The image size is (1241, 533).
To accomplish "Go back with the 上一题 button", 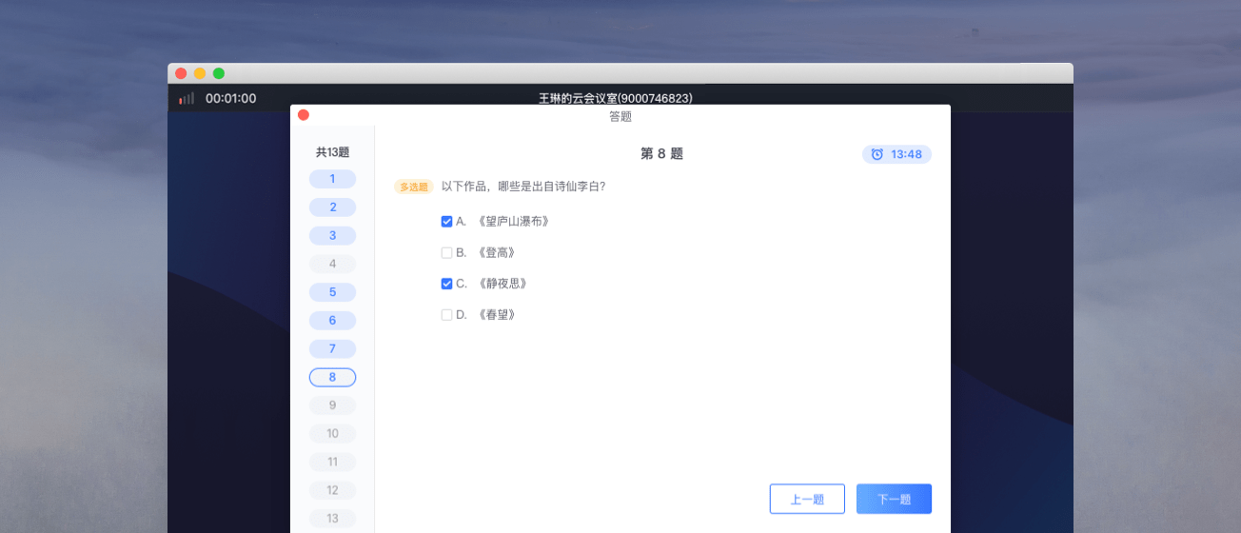I will (807, 499).
